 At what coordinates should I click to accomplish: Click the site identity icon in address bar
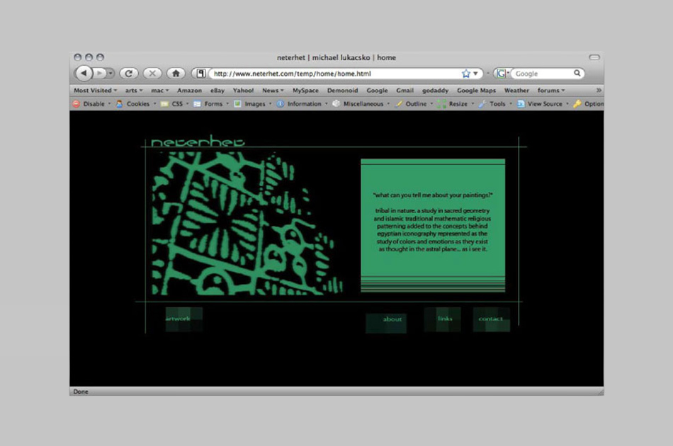click(x=201, y=74)
